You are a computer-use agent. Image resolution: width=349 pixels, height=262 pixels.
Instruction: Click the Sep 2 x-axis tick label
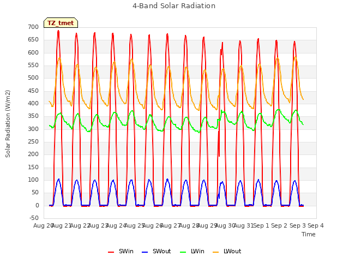point(279,225)
